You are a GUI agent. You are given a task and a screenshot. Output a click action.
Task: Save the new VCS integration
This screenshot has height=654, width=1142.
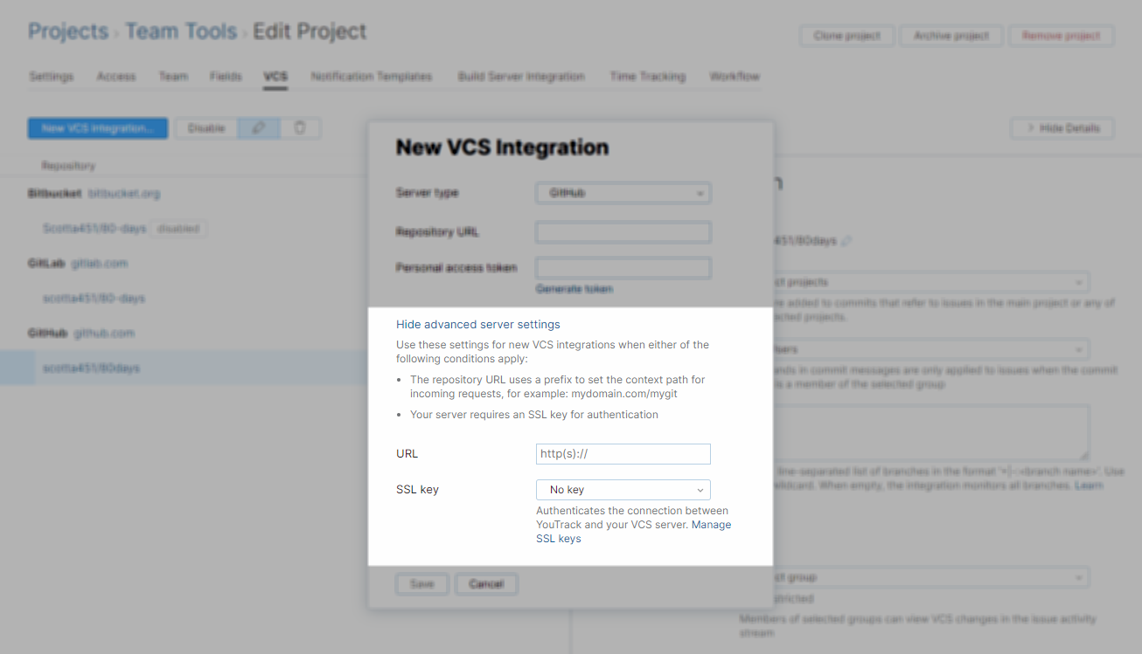(422, 583)
